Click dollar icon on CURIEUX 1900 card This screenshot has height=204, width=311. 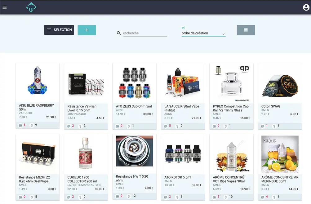point(80,197)
